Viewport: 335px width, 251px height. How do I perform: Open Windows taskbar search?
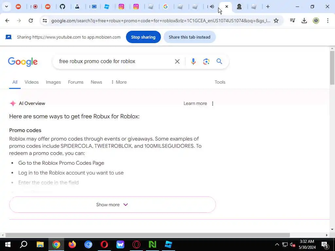click(x=24, y=244)
